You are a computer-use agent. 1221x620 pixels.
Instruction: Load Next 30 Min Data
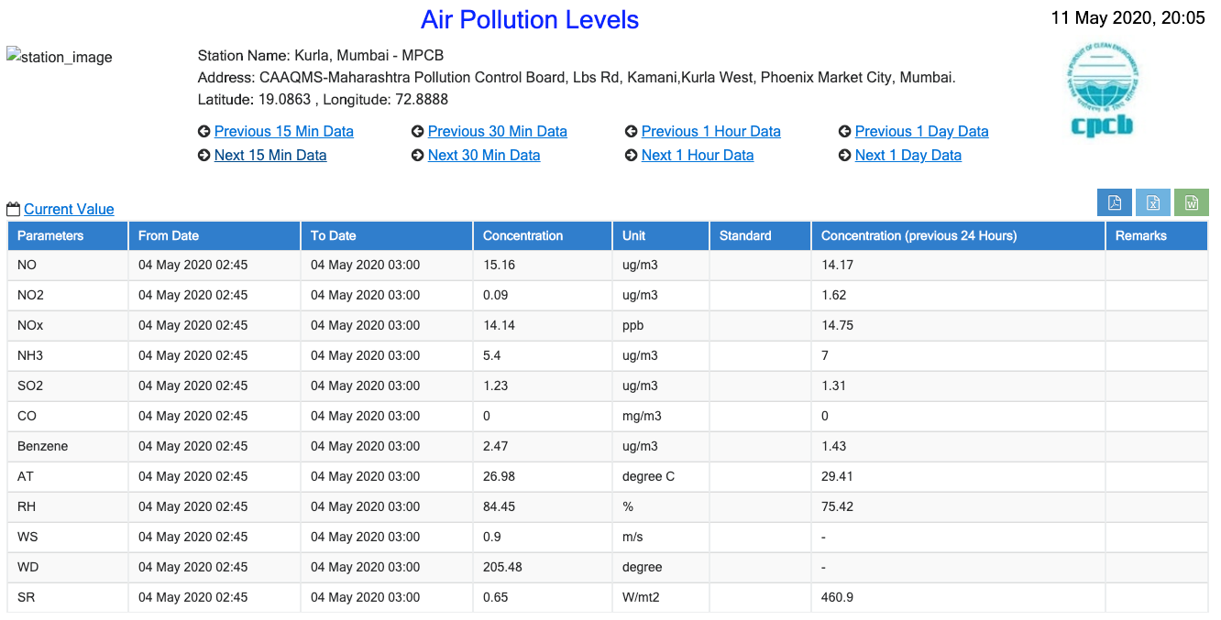[484, 156]
